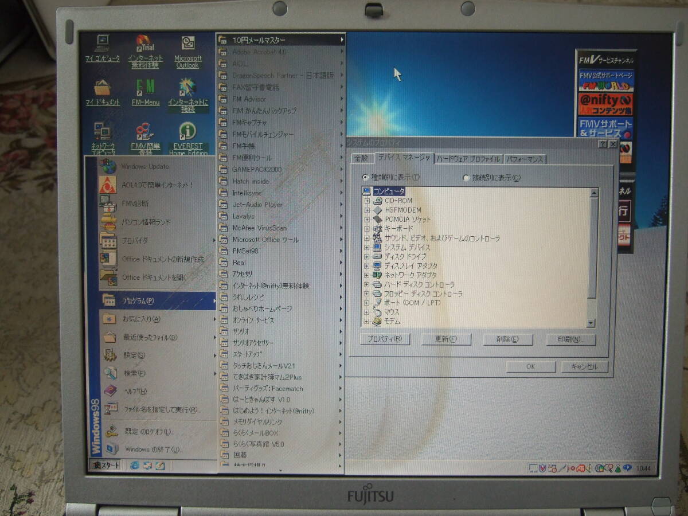Click the PCMCIA ソケット device icon
688x516 pixels.
pyautogui.click(x=377, y=219)
